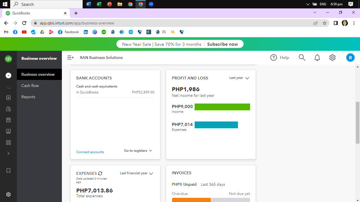Open Chrome's side panel icon
This screenshot has width=360, height=202.
click(336, 23)
